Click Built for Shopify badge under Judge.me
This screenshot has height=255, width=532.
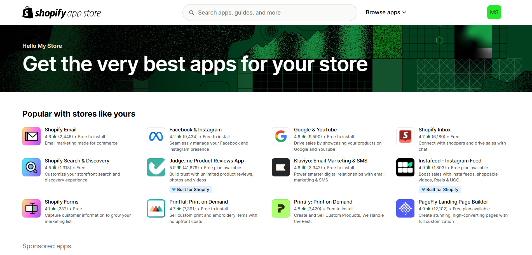pyautogui.click(x=191, y=190)
